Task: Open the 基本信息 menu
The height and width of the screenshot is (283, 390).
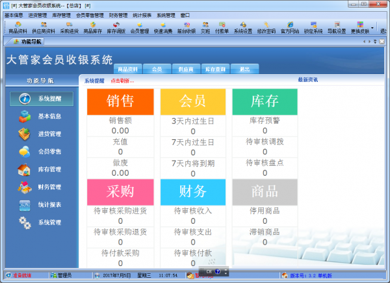Action: 14,14
